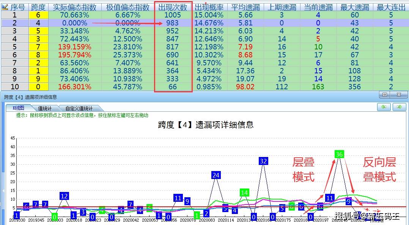Select row with 出现次数 1005

pos(205,15)
